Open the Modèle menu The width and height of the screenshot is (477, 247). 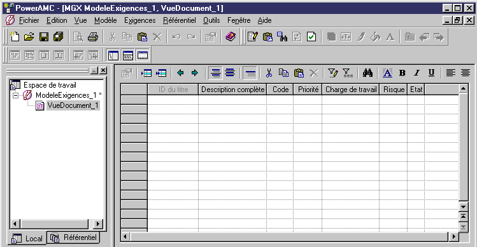[105, 20]
